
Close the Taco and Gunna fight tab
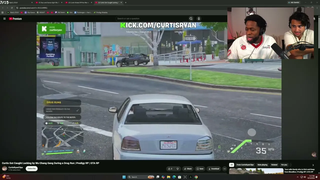click(62, 2)
